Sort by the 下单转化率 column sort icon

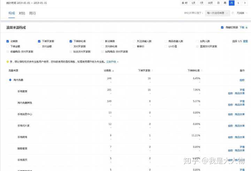tap(201, 71)
